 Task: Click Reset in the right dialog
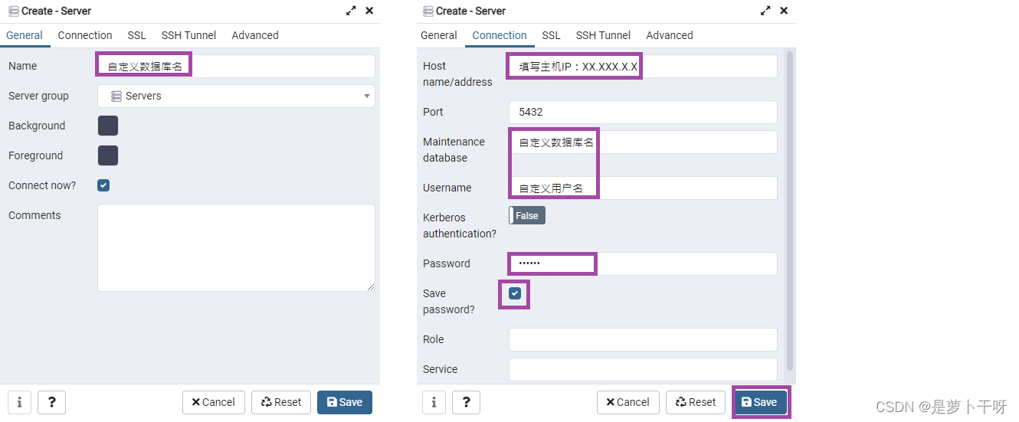tap(696, 402)
